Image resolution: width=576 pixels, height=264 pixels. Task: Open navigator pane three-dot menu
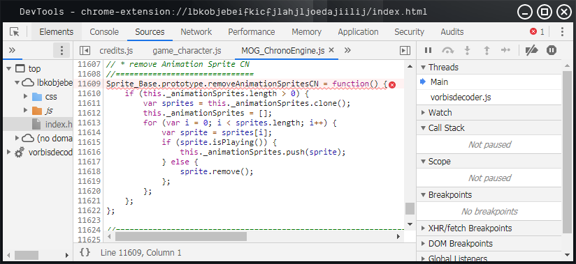[62, 50]
